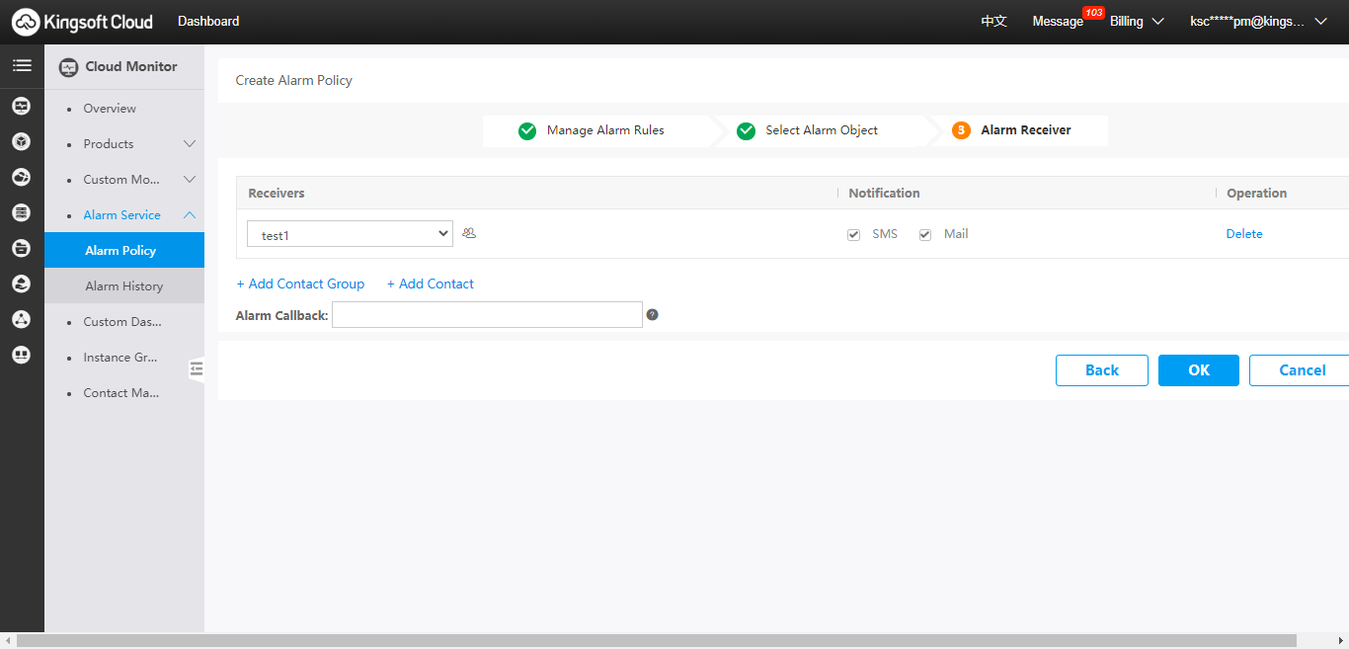This screenshot has width=1349, height=649.
Task: Expand the Products menu section
Action: pos(190,144)
